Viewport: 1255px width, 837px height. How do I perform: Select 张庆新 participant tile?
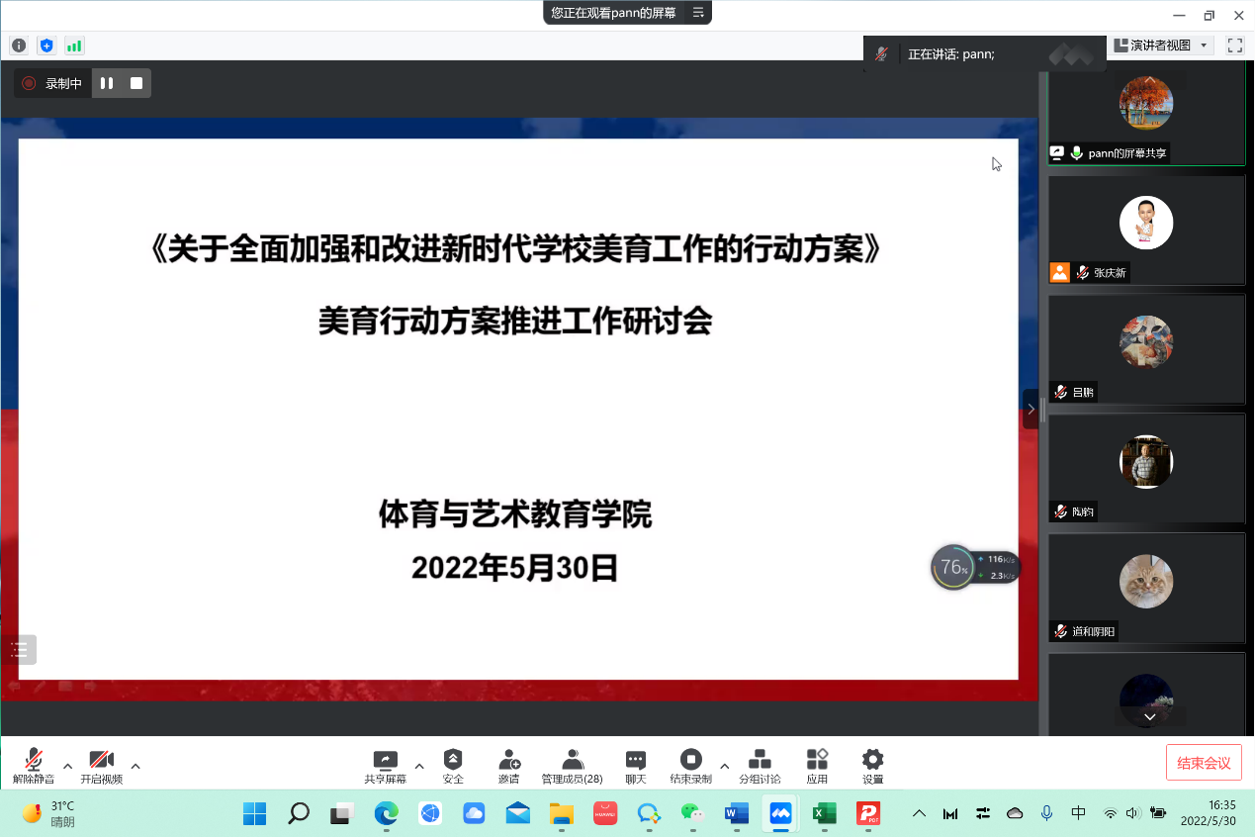point(1146,231)
